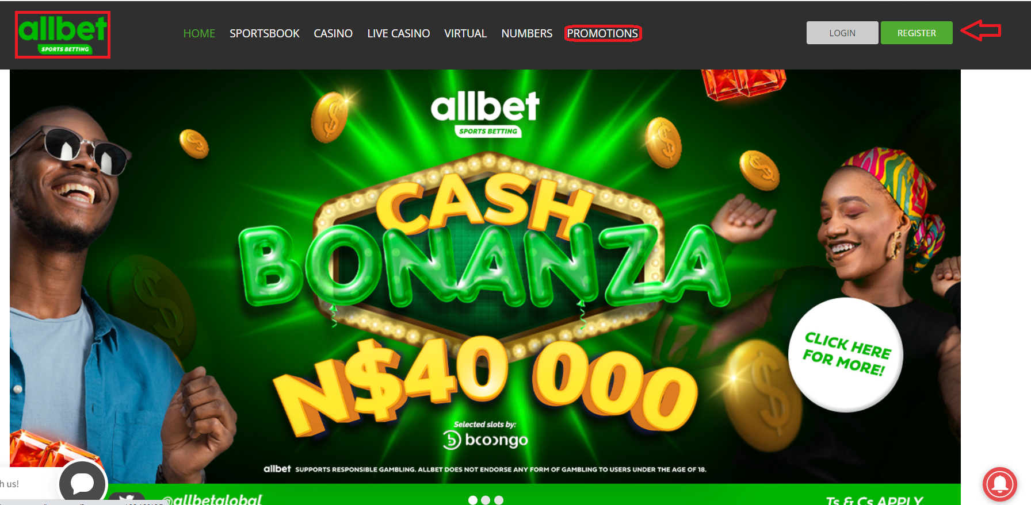
Task: Click the 'Click here for more' circle
Action: 845,354
